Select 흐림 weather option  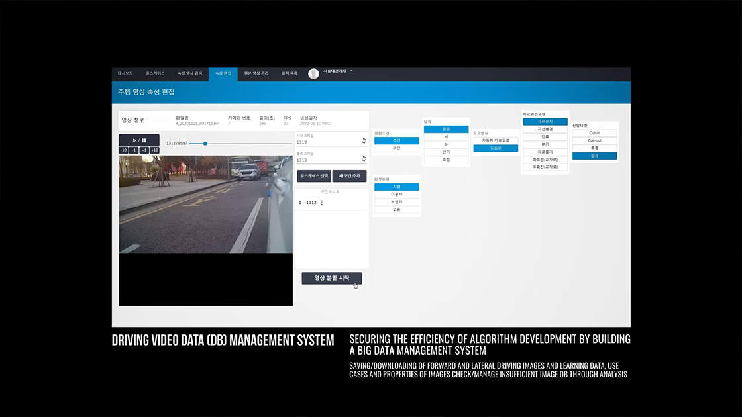447,160
